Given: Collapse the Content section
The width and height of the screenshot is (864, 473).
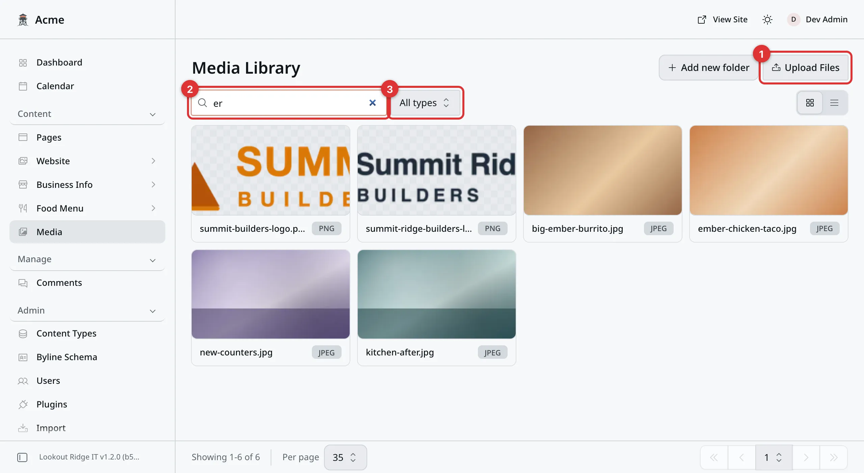Looking at the screenshot, I should point(87,114).
